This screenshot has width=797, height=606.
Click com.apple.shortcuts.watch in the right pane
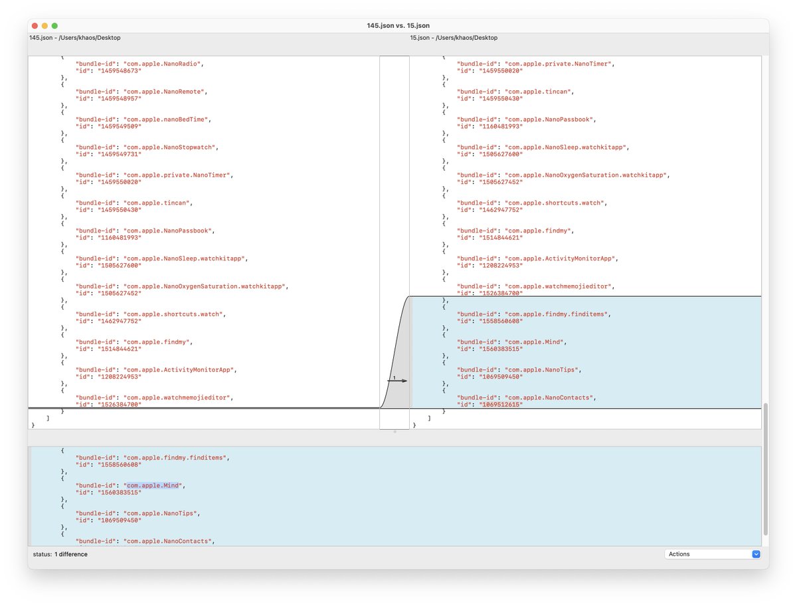pyautogui.click(x=555, y=203)
